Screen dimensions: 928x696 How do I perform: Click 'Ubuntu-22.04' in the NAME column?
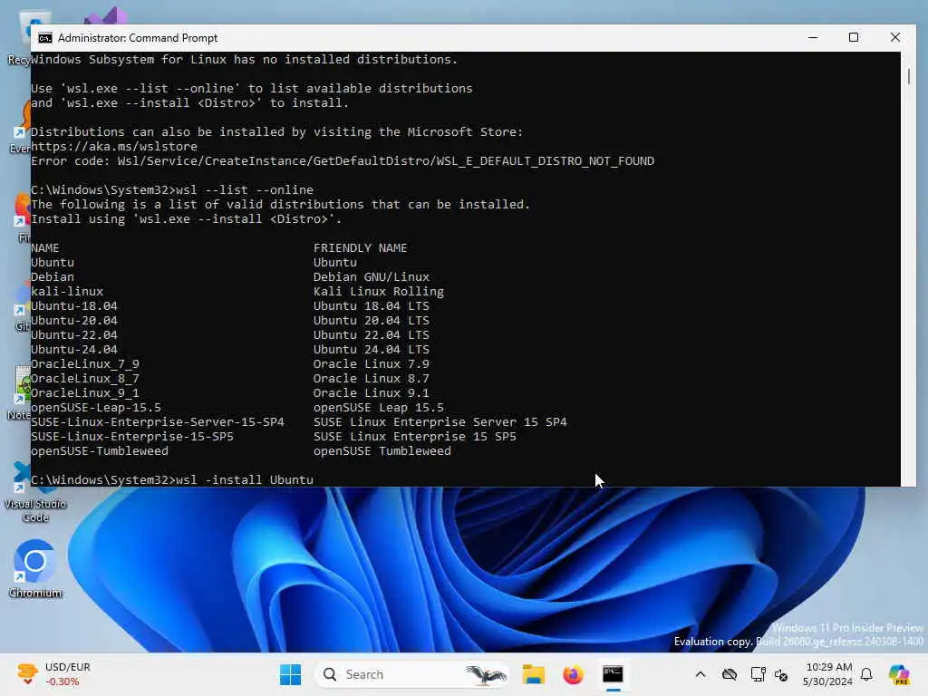(x=74, y=335)
